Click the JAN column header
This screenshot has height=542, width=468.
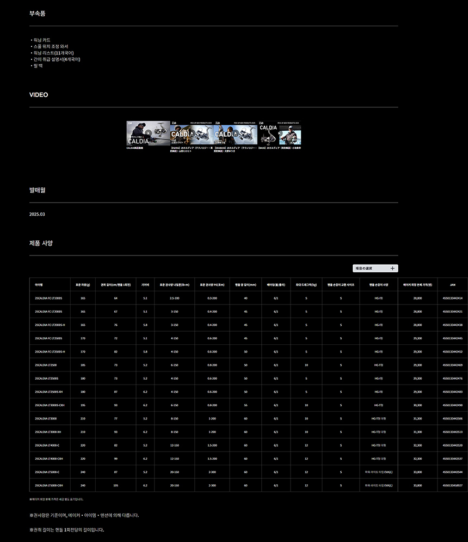tap(452, 284)
